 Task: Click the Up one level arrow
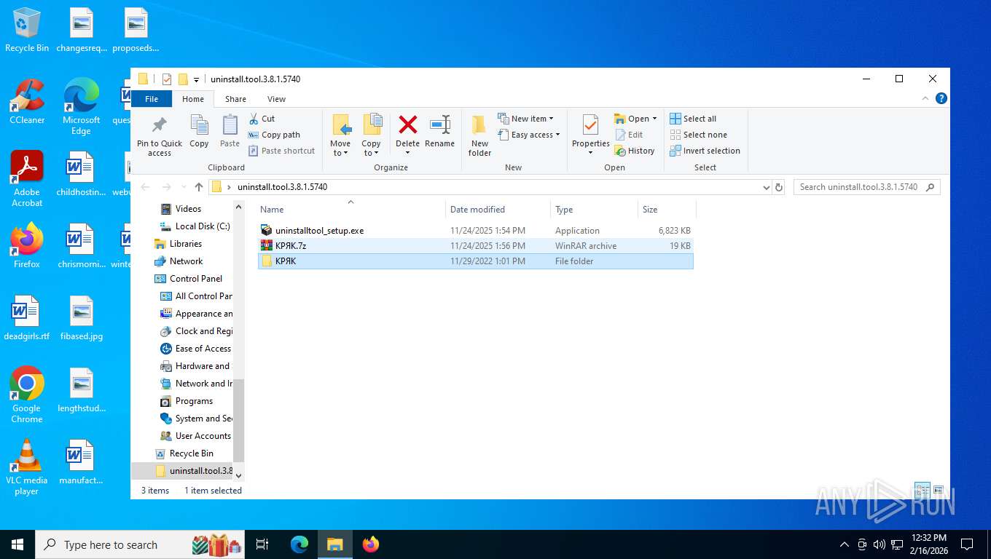click(x=198, y=187)
